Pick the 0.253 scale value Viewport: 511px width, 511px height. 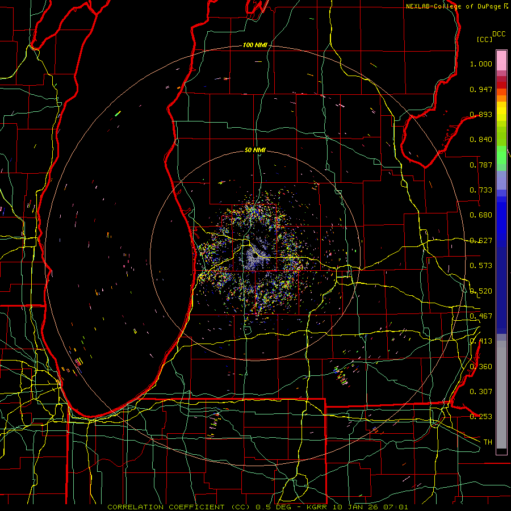pos(481,417)
